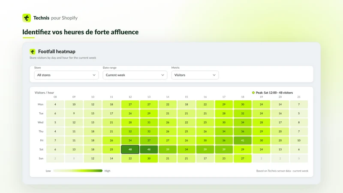This screenshot has width=343, height=193.
Task: Click the Tue 18:00 cell showing 32
Action: point(243,113)
